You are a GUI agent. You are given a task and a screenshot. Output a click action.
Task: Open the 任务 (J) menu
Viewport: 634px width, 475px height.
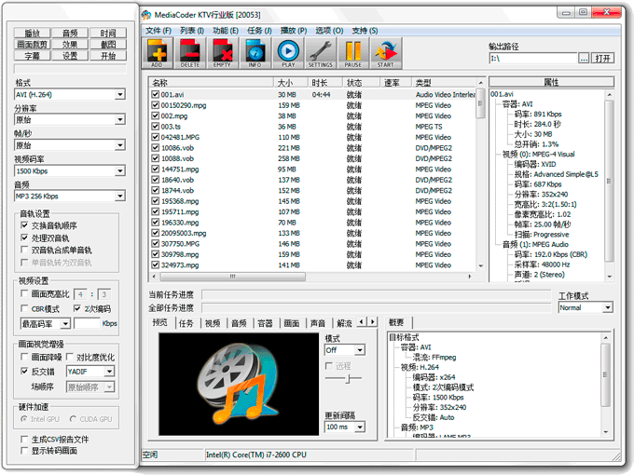click(259, 31)
